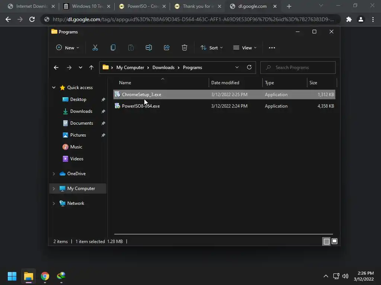
Task: Select the ChromeSetup_3.exe file name
Action: [142, 95]
